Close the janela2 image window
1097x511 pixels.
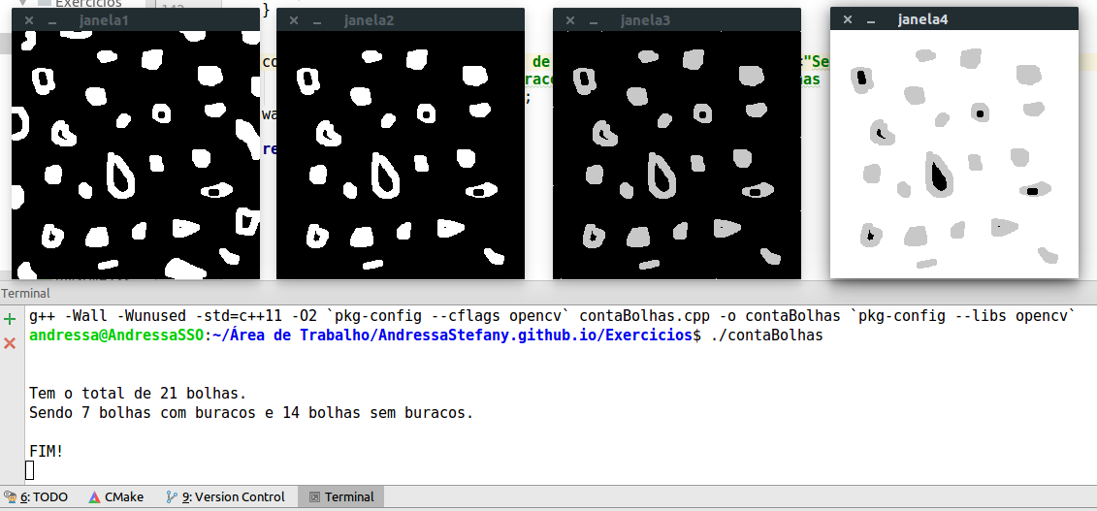(x=293, y=20)
